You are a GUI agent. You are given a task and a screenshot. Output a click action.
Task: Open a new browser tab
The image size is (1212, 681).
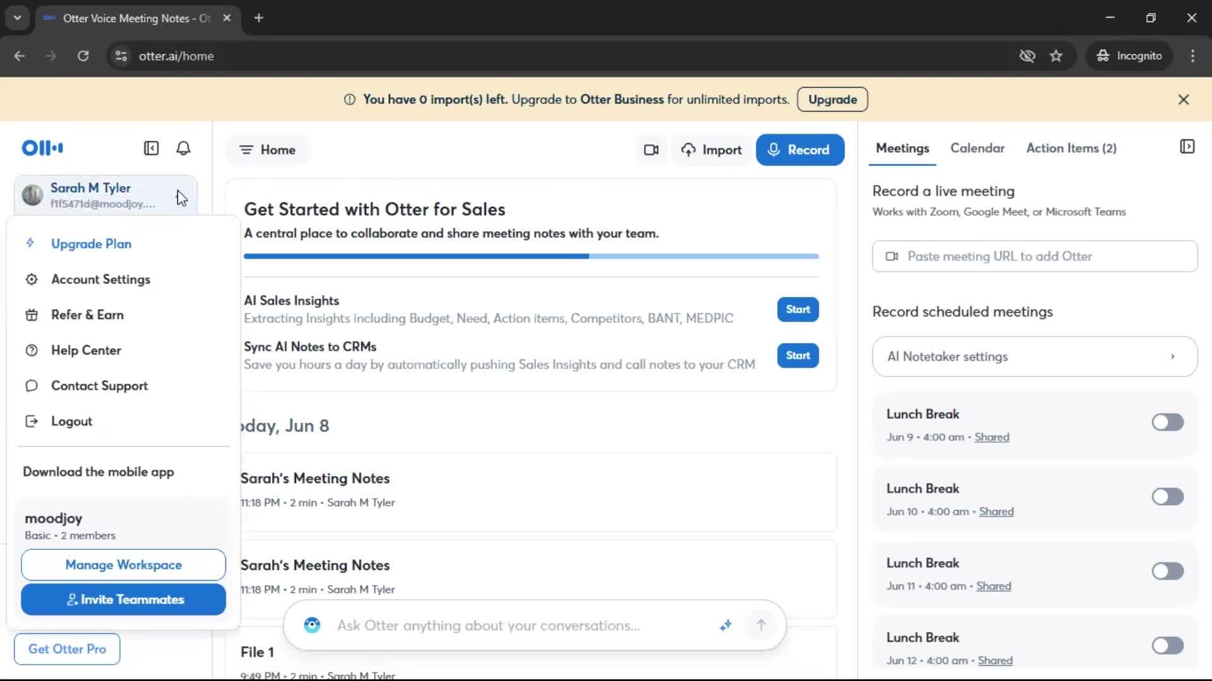(258, 18)
